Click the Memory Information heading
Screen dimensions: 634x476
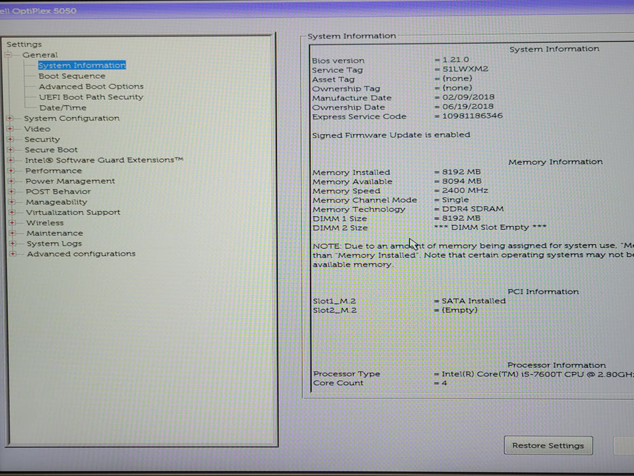[556, 162]
